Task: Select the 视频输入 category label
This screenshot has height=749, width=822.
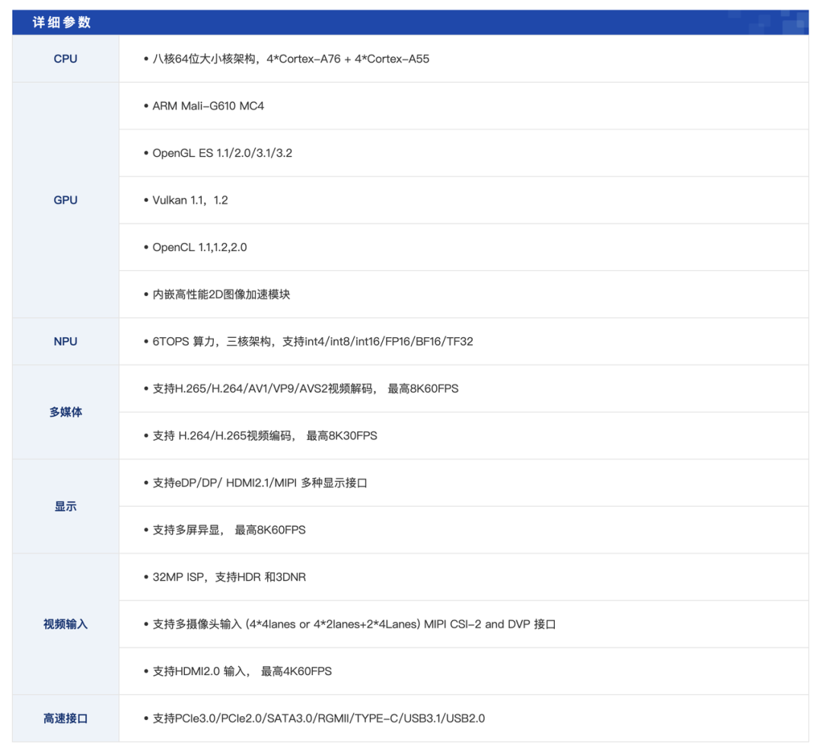Action: click(x=65, y=624)
